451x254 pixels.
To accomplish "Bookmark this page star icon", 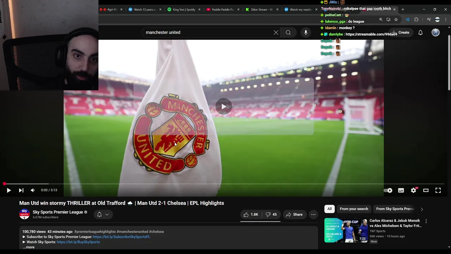I will pyautogui.click(x=396, y=19).
